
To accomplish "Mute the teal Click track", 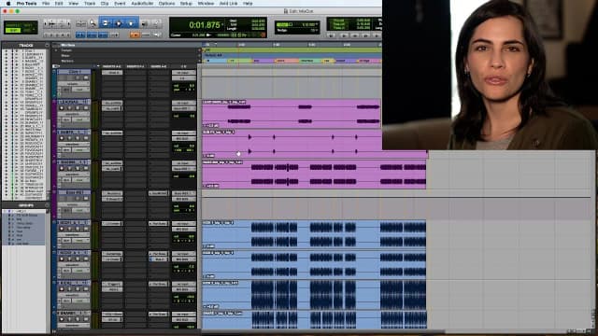I will point(86,78).
